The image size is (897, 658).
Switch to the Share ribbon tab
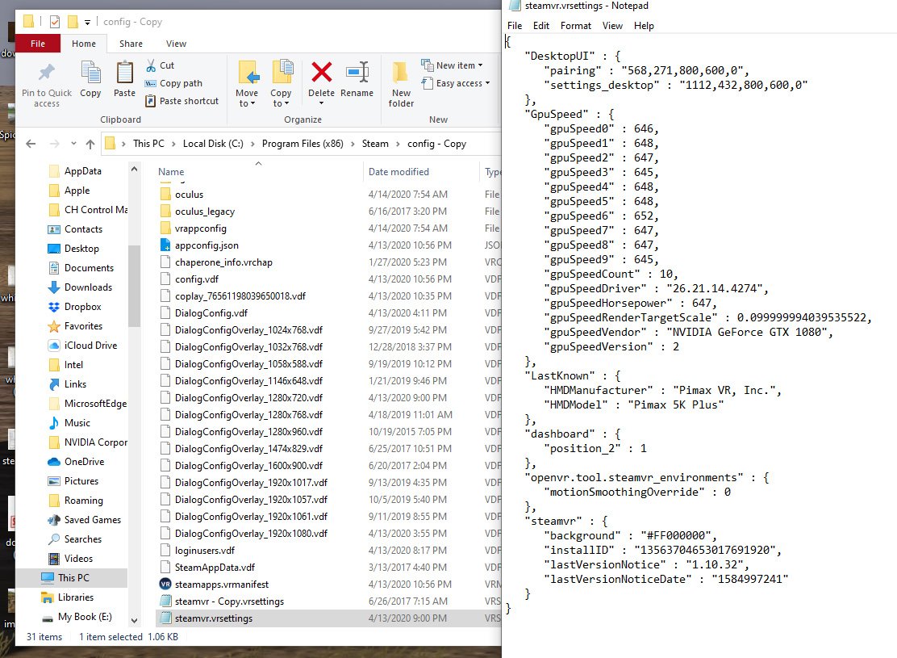(x=131, y=44)
